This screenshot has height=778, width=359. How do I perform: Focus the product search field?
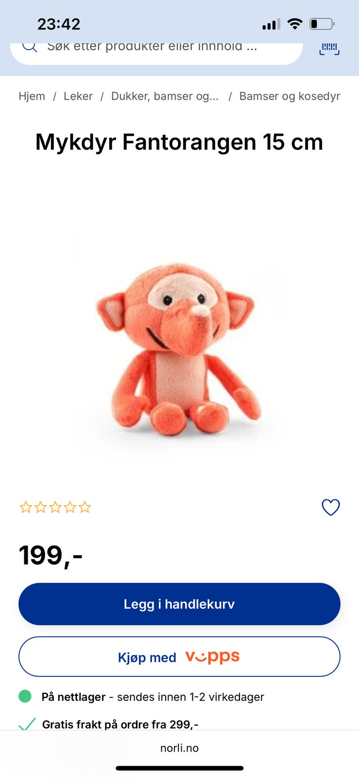pyautogui.click(x=156, y=49)
